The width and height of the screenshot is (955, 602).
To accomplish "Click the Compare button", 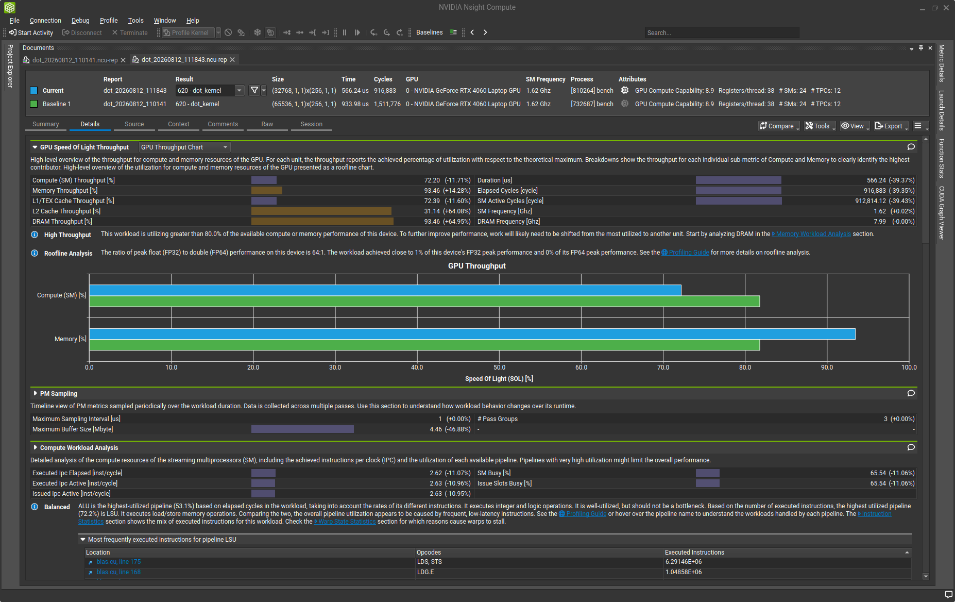I will (779, 126).
